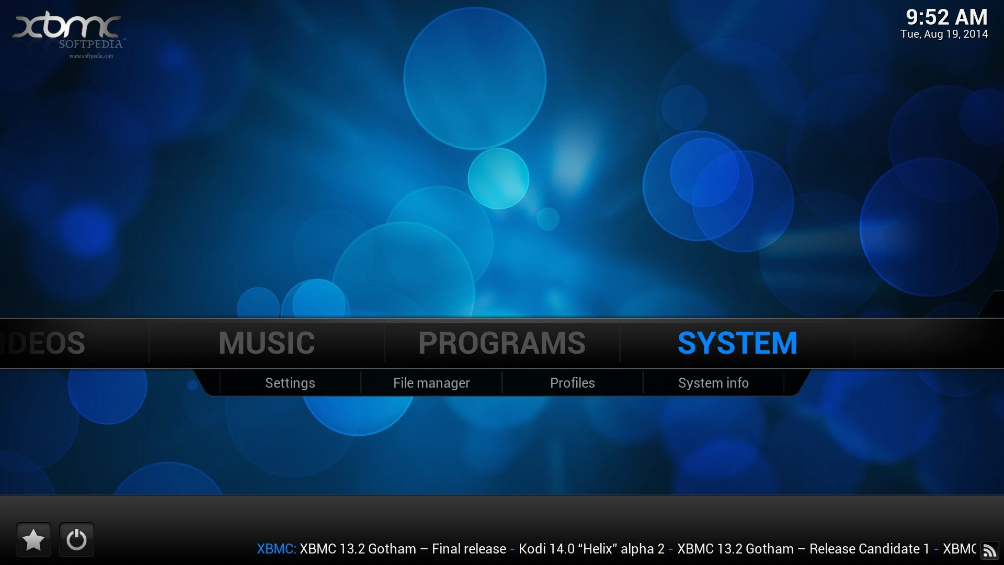Screen dimensions: 1004x565
Task: Open the favorites star icon
Action: click(x=32, y=539)
